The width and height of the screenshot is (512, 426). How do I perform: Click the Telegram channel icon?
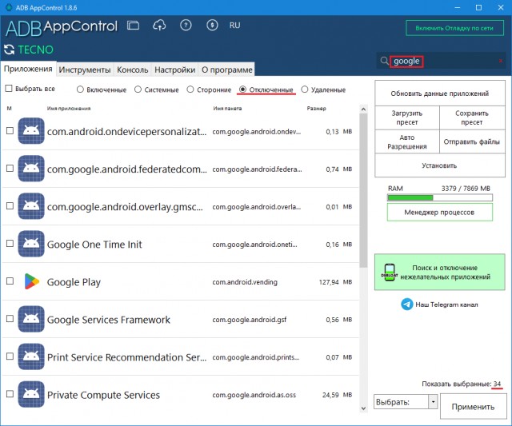[x=407, y=305]
